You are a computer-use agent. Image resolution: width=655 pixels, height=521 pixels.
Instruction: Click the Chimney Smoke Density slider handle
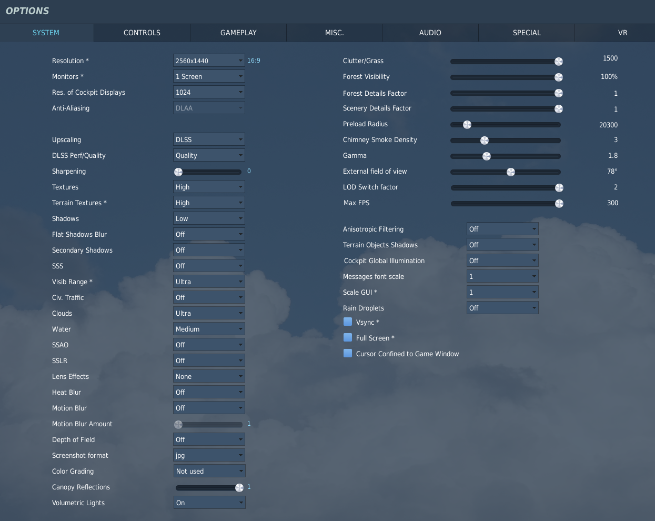(x=485, y=141)
